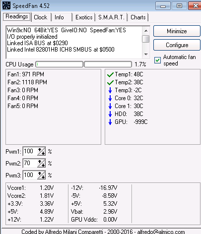Click the log scrollbar up arrow
This screenshot has height=234, width=201.
146,31
